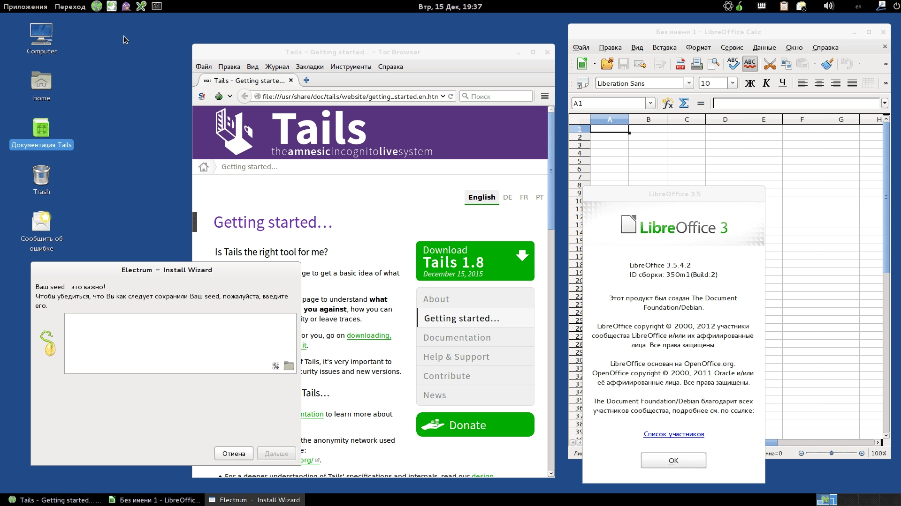This screenshot has width=901, height=506.
Task: Click the Electrum seed text input area
Action: (180, 343)
